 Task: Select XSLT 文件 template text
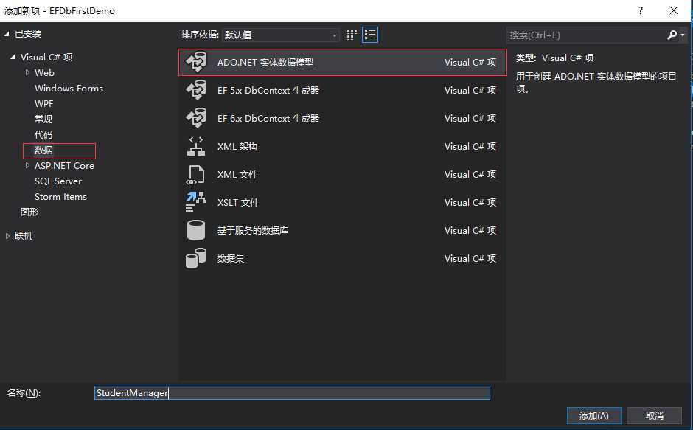(x=238, y=202)
